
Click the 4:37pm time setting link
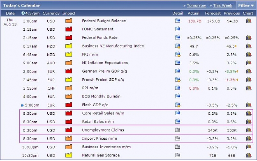32,13
